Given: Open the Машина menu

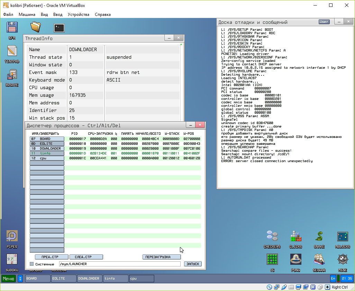Looking at the screenshot, I should tap(27, 15).
